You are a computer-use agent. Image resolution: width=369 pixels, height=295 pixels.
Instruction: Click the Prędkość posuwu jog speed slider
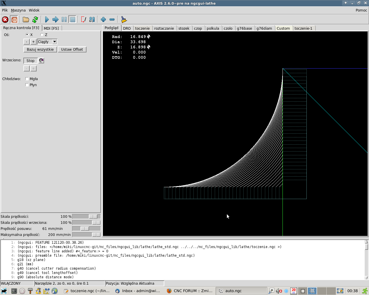tap(86, 229)
